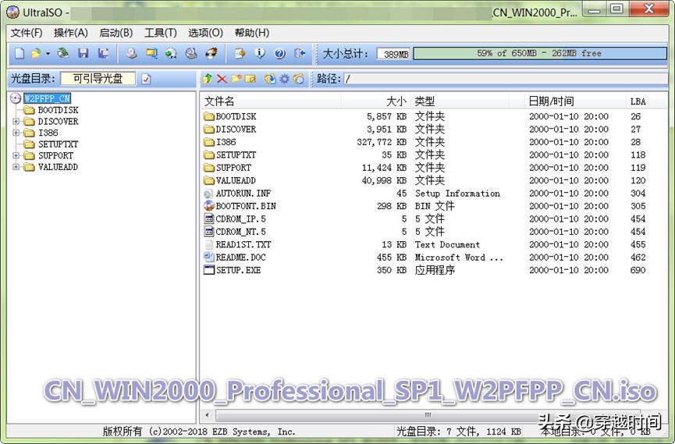Open the 启动(B) menu

(115, 33)
